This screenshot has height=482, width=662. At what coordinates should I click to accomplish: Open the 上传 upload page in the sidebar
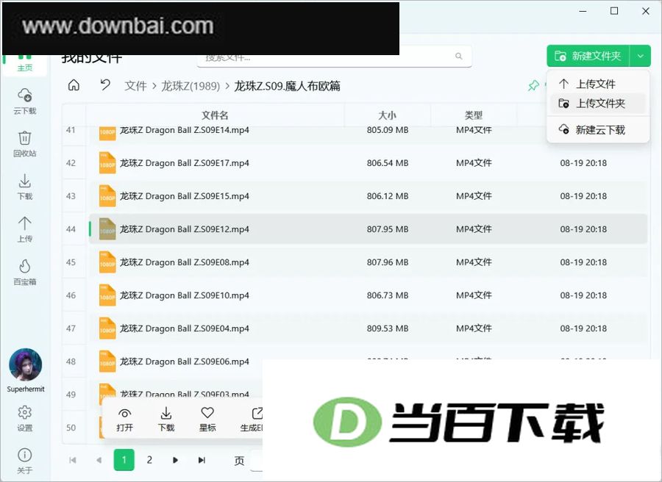24,229
